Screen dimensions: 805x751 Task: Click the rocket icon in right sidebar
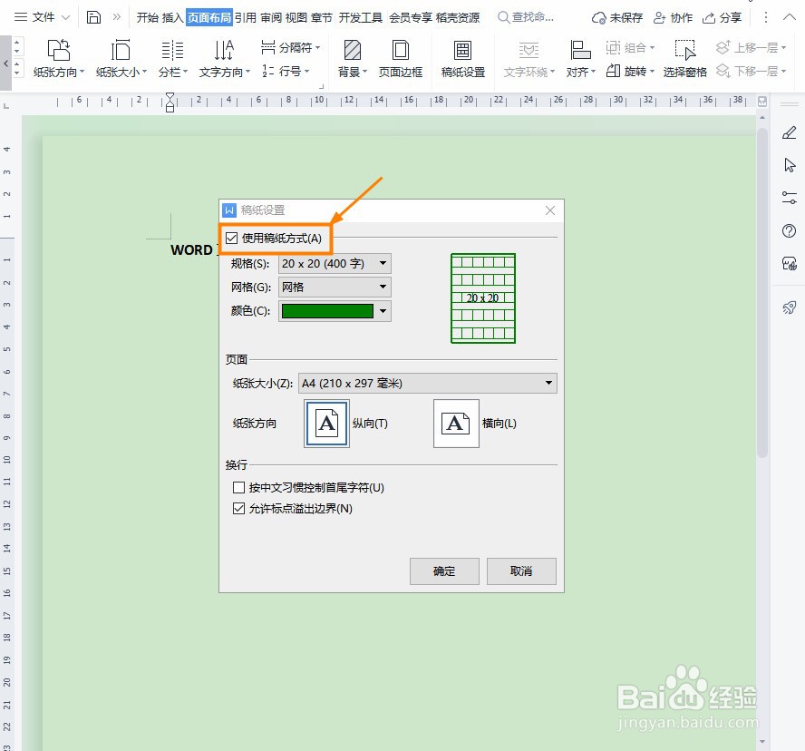coord(789,307)
